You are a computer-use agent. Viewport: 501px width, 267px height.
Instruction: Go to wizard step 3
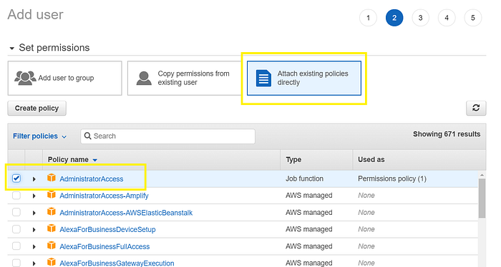click(x=421, y=18)
